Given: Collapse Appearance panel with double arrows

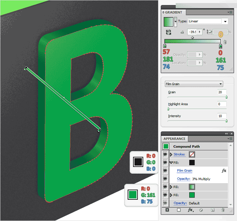Looking at the screenshot, I should pos(226,134).
